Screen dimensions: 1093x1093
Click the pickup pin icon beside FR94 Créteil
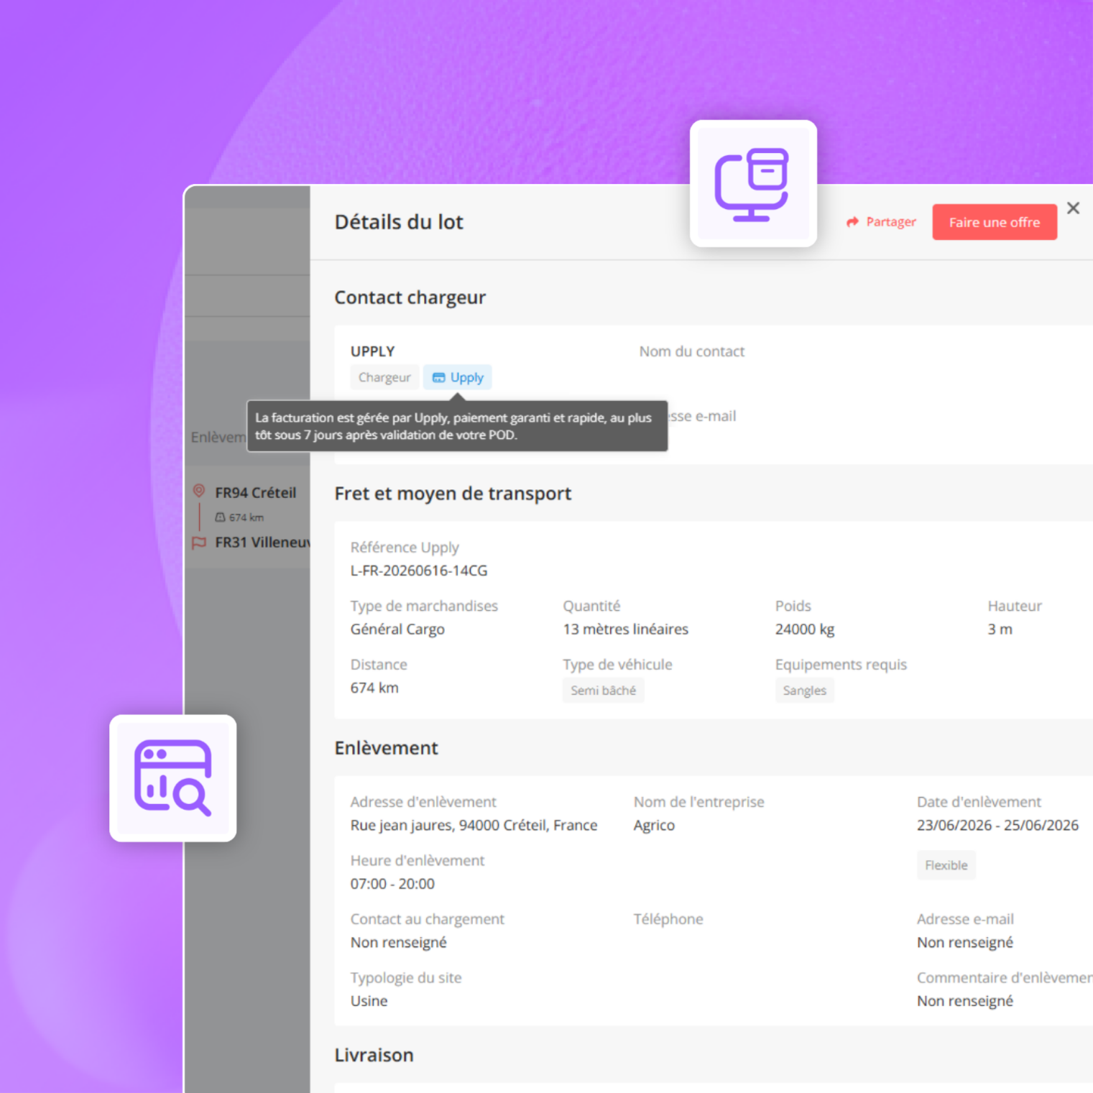(199, 492)
